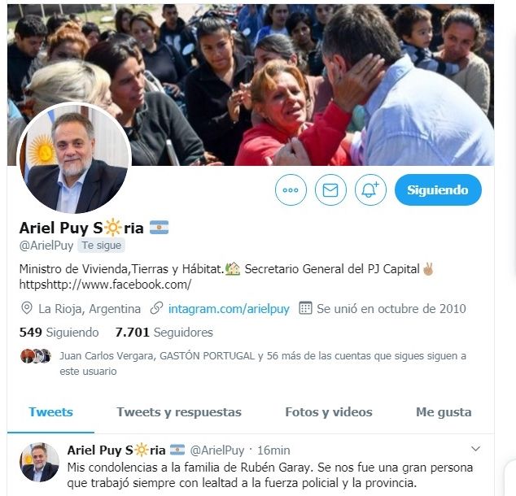Click the Argentina flag emoji next to the name
The width and height of the screenshot is (516, 496).
159,228
